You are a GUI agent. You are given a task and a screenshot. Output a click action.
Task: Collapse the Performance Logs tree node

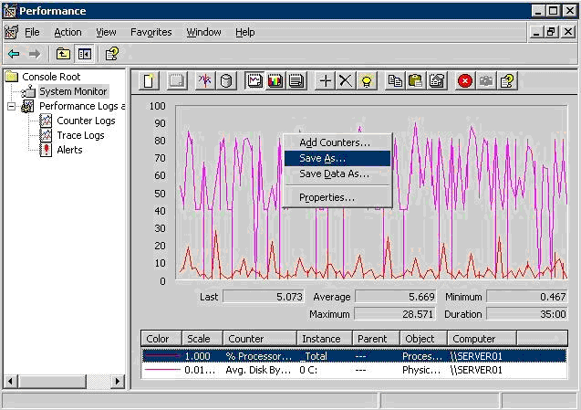12,106
